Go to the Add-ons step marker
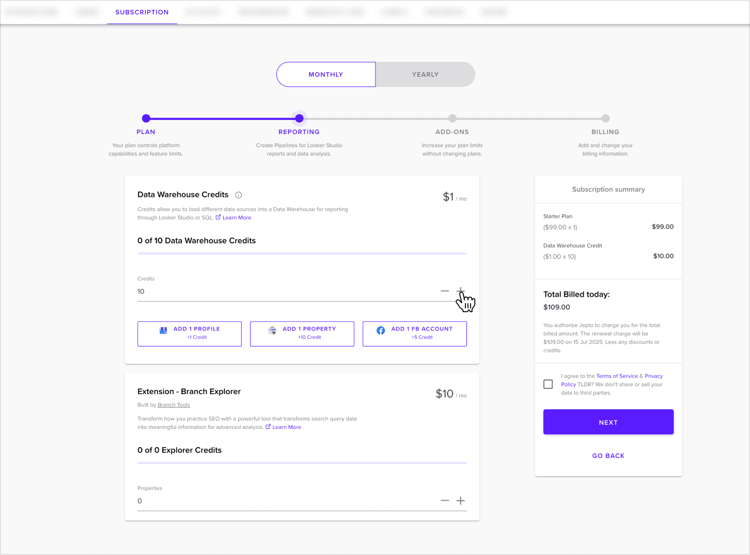 (452, 119)
